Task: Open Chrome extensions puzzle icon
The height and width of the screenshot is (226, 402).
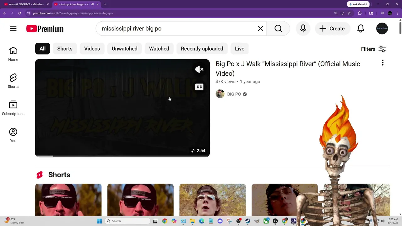Action: pyautogui.click(x=360, y=13)
